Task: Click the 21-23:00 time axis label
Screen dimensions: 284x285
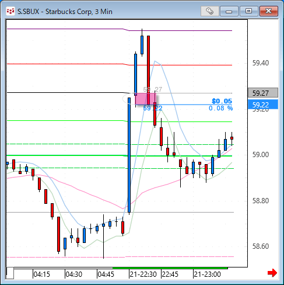Action: coord(207,274)
